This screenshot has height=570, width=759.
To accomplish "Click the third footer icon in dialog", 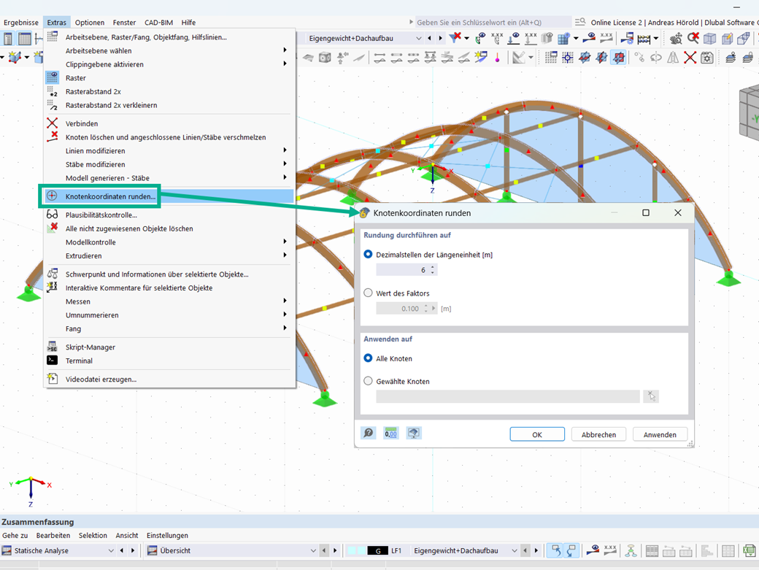I will pyautogui.click(x=413, y=433).
